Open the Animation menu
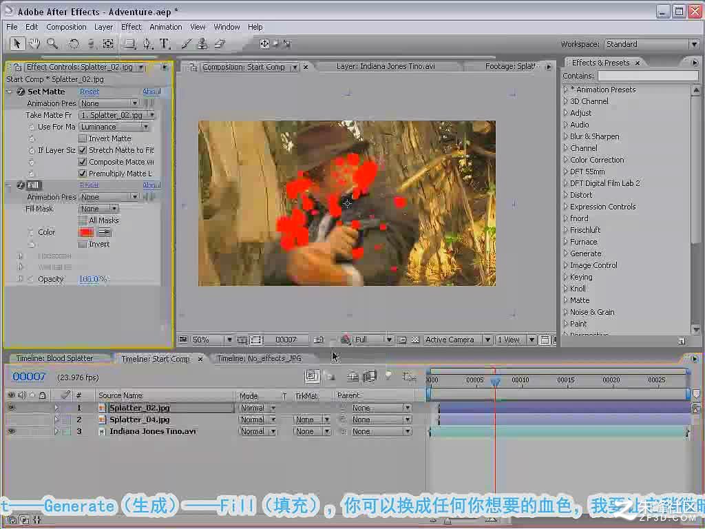Viewport: 705px width, 529px height. (x=166, y=27)
